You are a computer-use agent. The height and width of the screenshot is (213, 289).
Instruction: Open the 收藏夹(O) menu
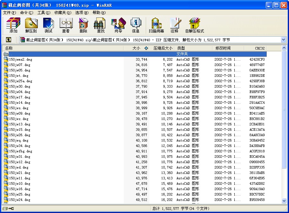point(63,13)
